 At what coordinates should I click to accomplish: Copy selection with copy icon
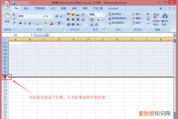[x=14, y=18]
